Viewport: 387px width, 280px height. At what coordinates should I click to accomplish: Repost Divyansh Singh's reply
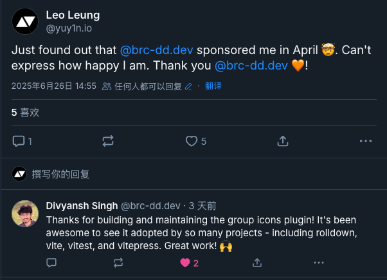(x=118, y=263)
